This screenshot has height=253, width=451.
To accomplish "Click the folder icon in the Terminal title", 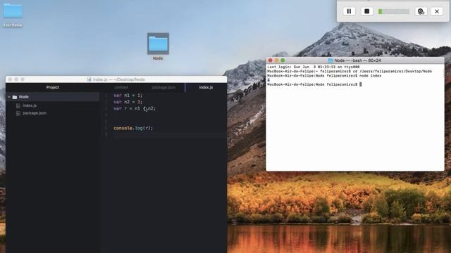I will pyautogui.click(x=330, y=60).
